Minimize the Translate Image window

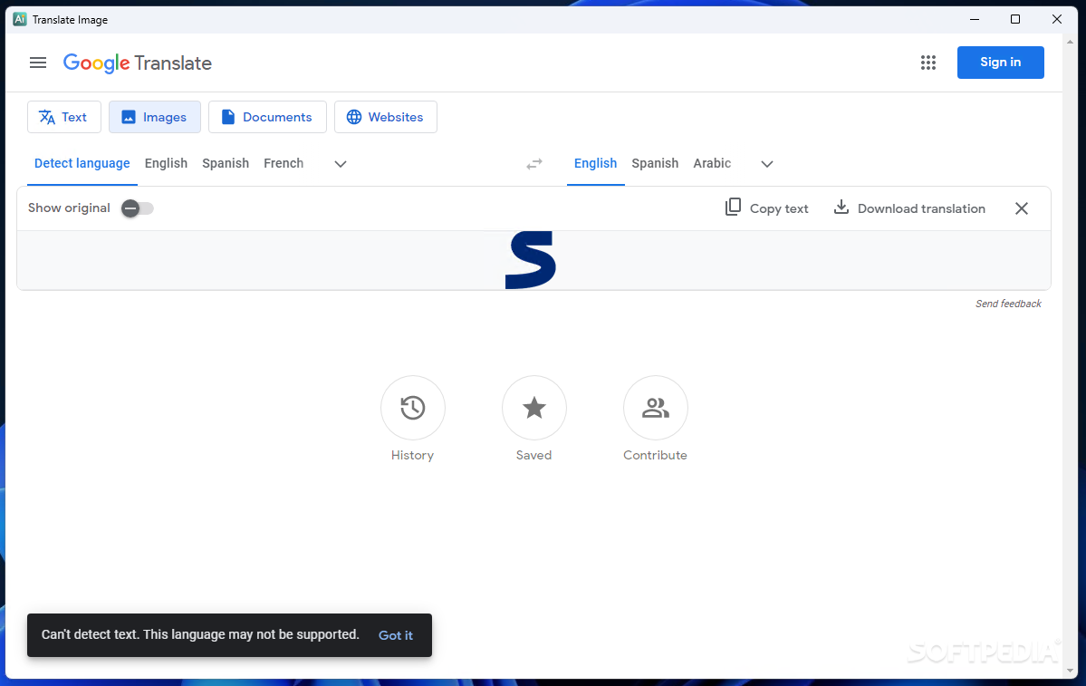click(x=975, y=19)
